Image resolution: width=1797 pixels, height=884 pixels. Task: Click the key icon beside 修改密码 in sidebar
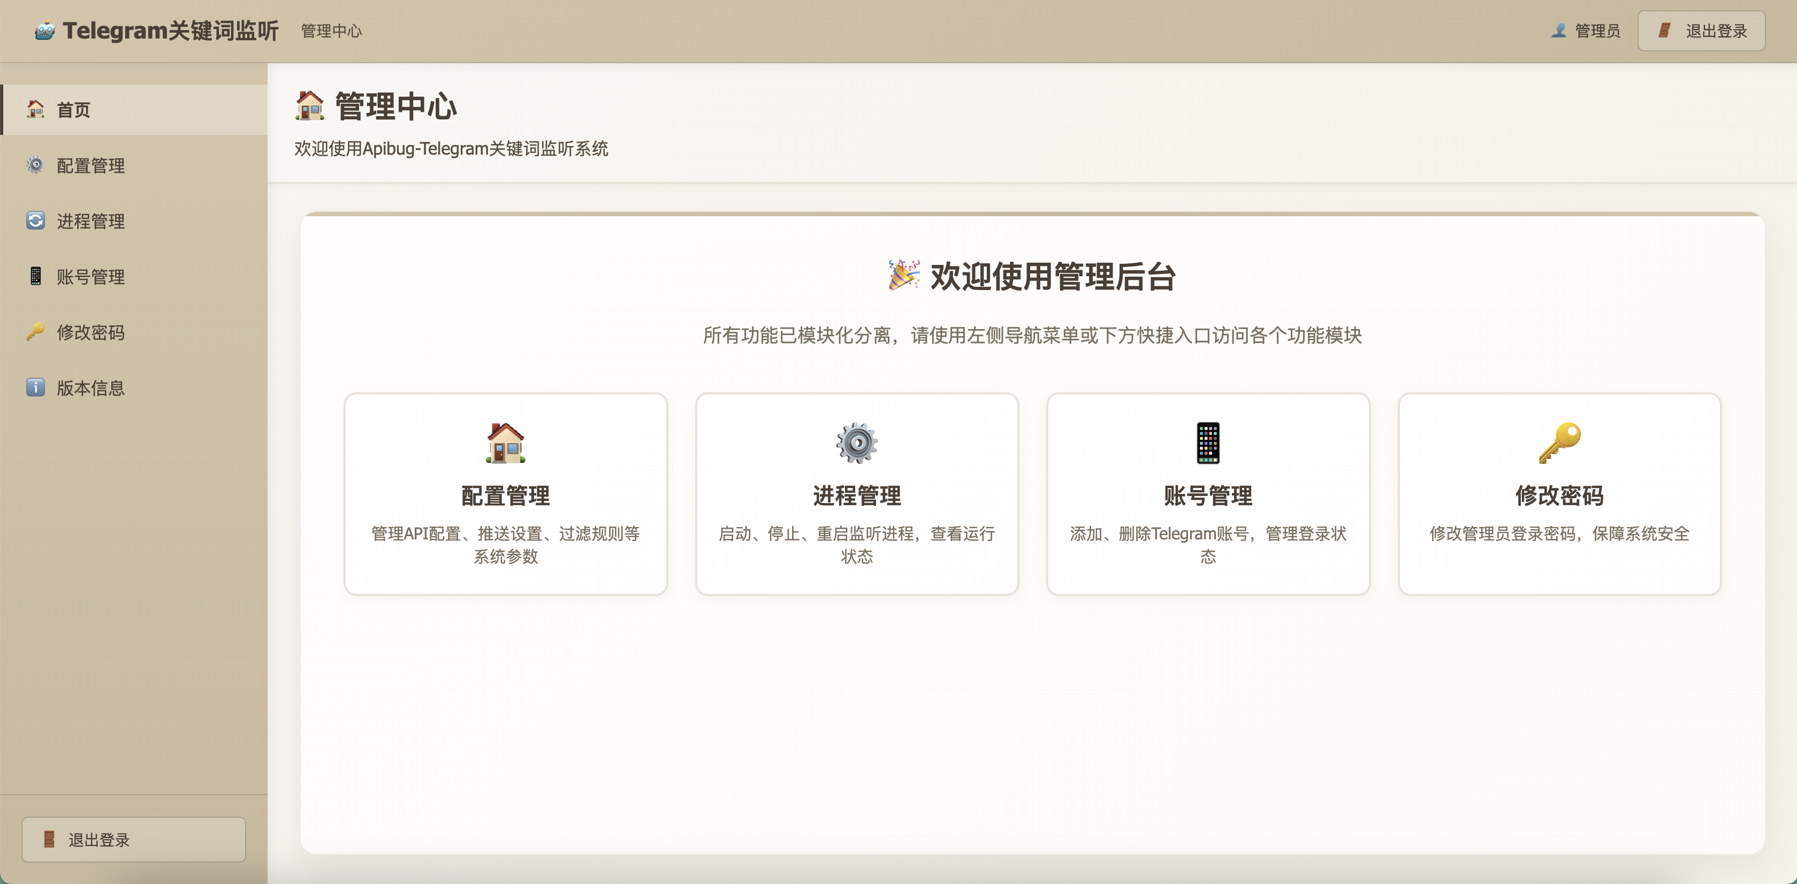click(x=35, y=332)
